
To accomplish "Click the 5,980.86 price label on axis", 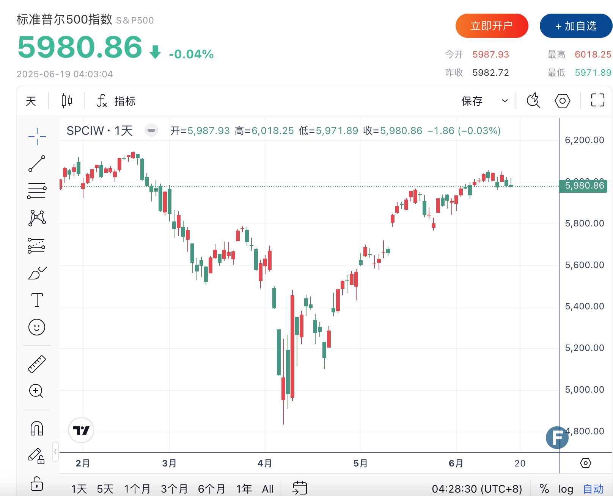I will pyautogui.click(x=584, y=186).
